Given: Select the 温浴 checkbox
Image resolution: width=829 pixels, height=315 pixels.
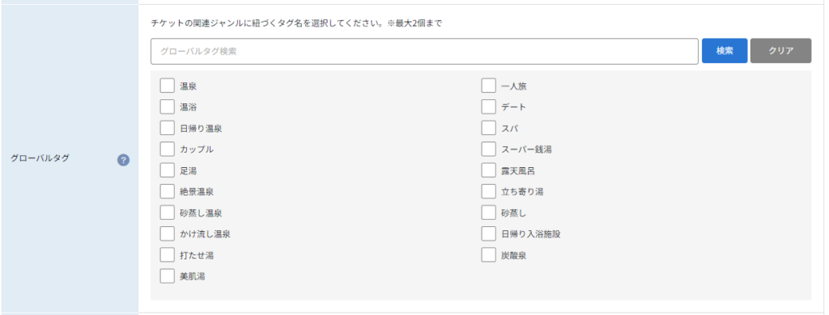Looking at the screenshot, I should tap(167, 107).
